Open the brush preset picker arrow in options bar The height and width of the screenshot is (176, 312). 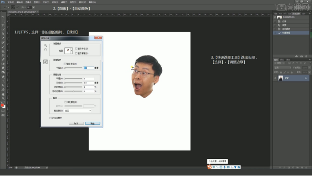click(8, 8)
